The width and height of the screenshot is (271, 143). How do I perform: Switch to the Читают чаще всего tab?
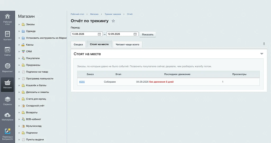[x=127, y=44]
